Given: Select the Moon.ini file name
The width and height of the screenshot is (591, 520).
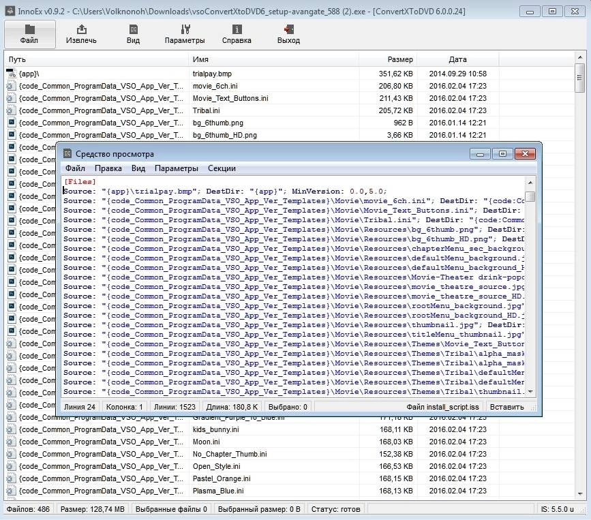Looking at the screenshot, I should [x=206, y=442].
